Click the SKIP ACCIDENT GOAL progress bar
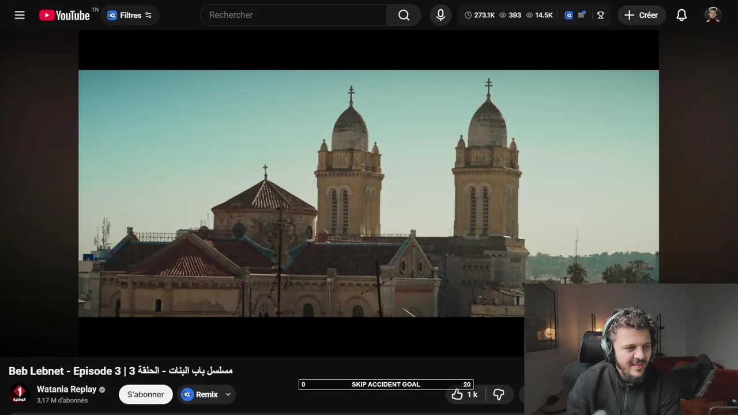The image size is (738, 415). (x=386, y=384)
